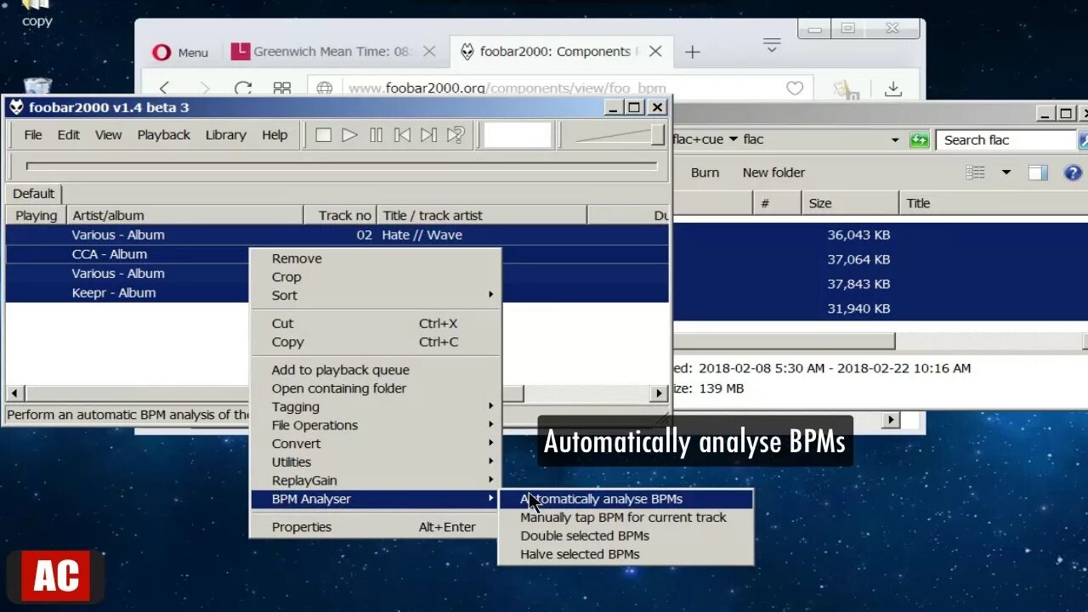Viewport: 1088px width, 612px height.
Task: Open the Opera Menu button
Action: [x=180, y=52]
